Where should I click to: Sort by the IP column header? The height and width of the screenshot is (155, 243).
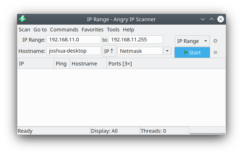click(x=36, y=64)
